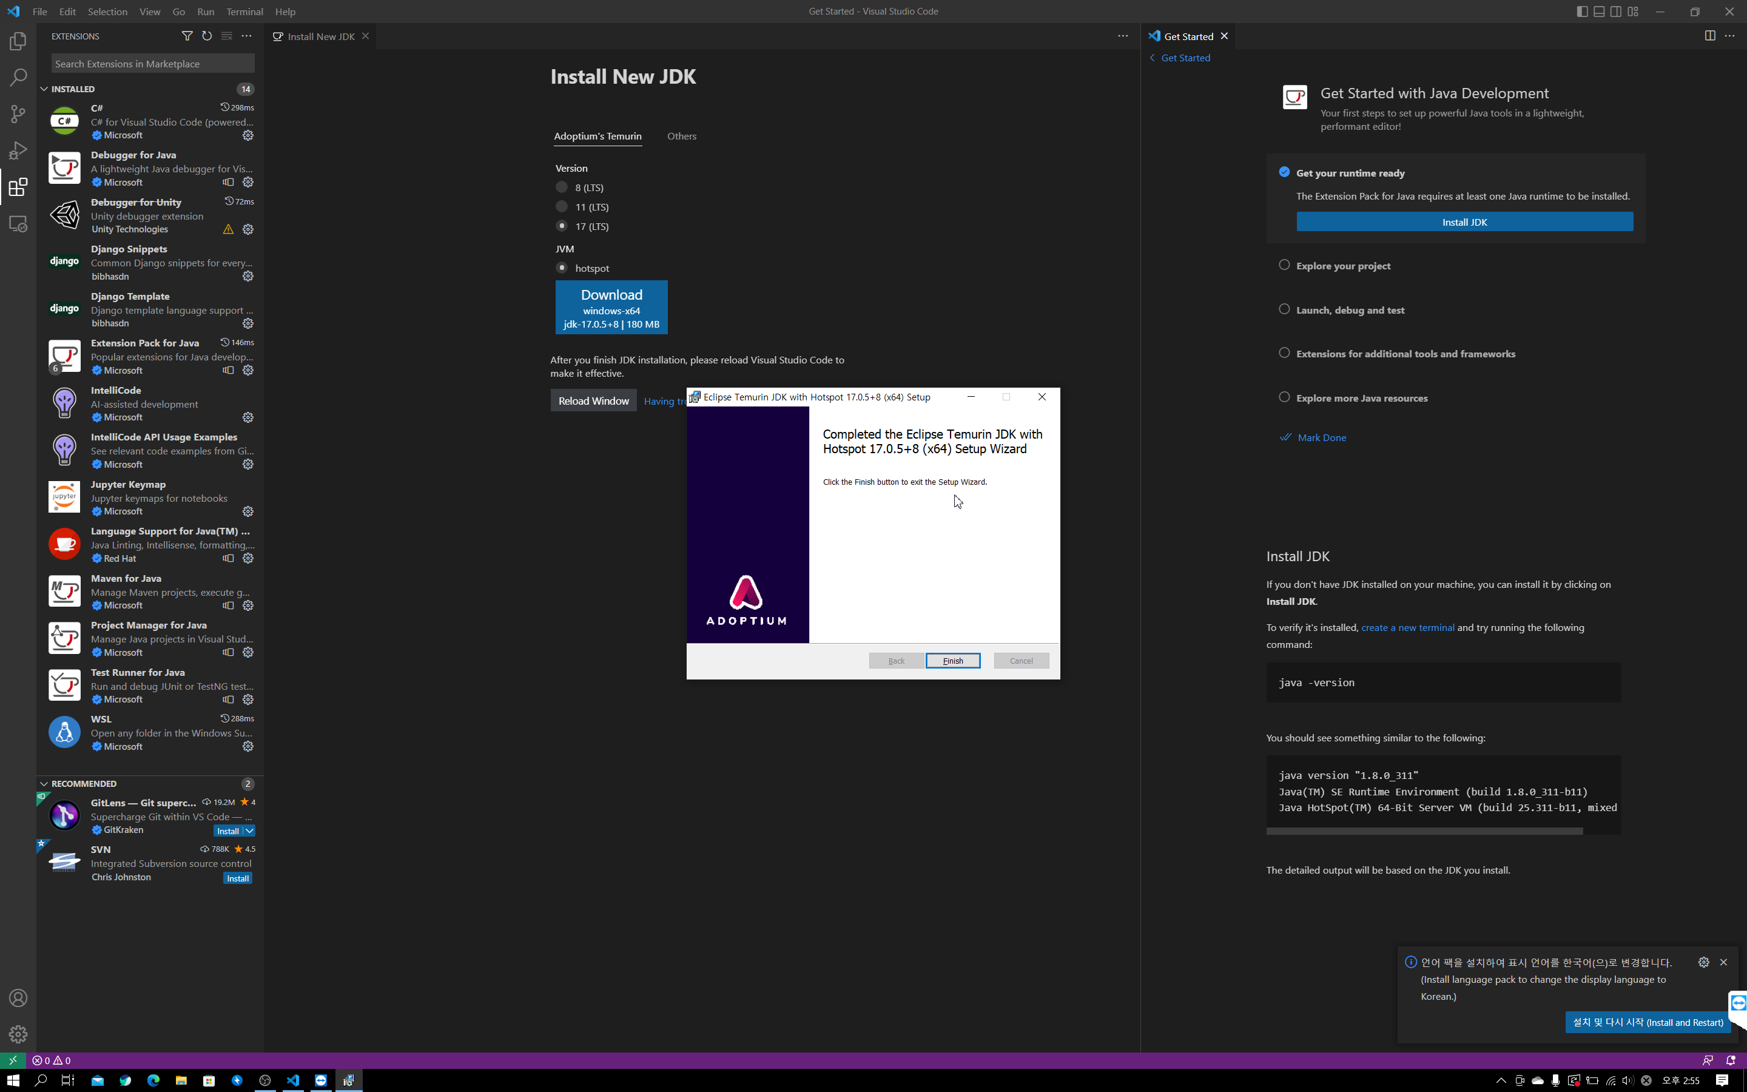Select JDK version 8 (LTS)
Image resolution: width=1747 pixels, height=1092 pixels.
(x=562, y=187)
